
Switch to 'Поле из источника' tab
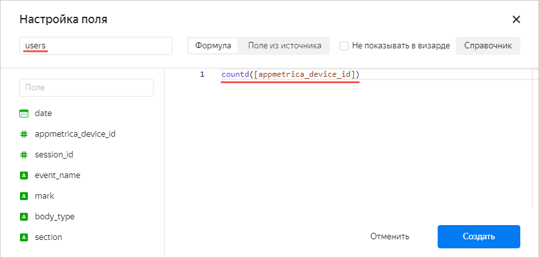pyautogui.click(x=285, y=46)
